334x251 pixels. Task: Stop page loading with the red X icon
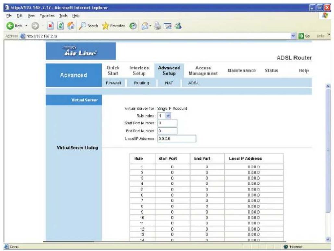click(x=50, y=26)
